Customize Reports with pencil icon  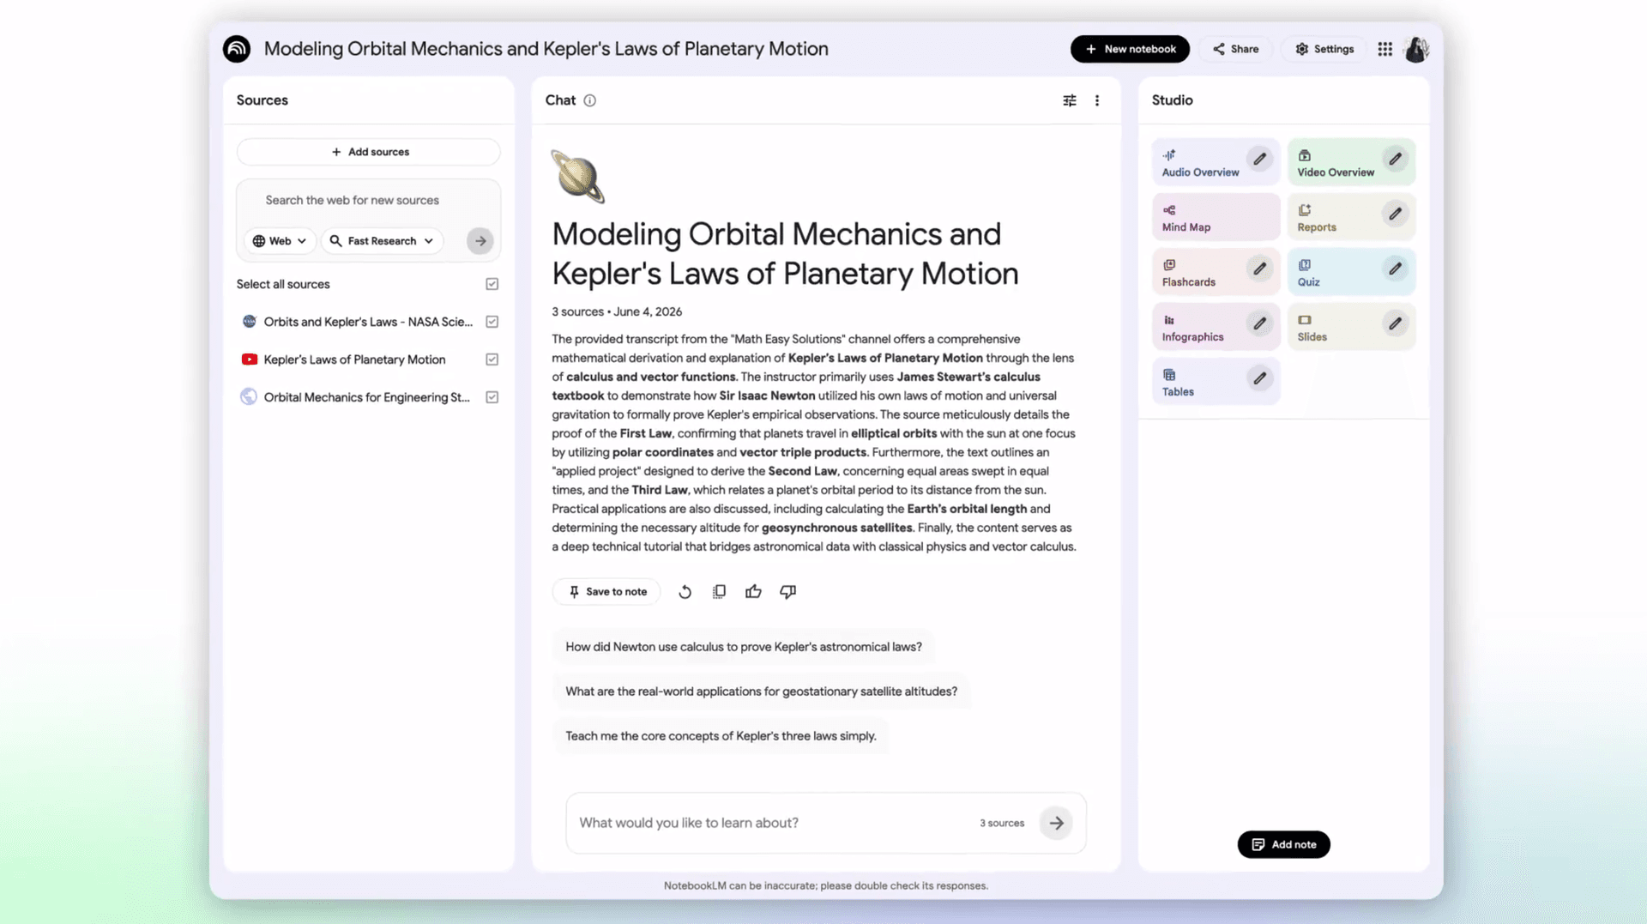click(1396, 214)
